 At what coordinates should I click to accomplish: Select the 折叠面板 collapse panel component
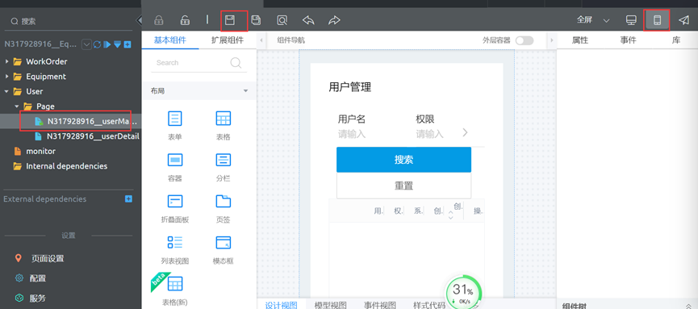click(174, 208)
